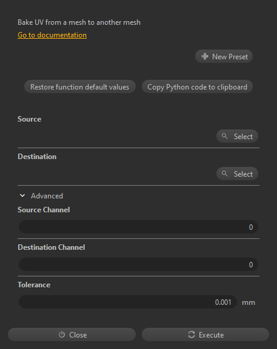Restore function default values

[x=80, y=86]
